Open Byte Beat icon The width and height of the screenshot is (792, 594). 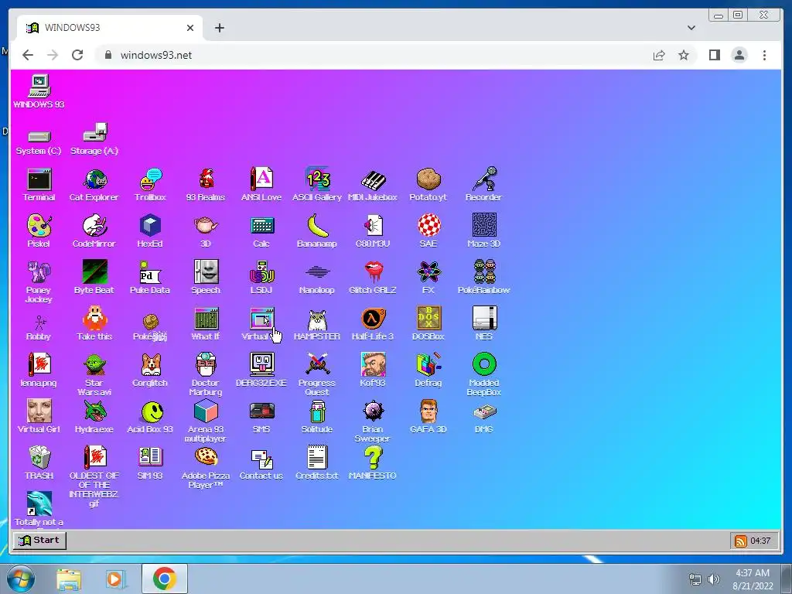95,271
